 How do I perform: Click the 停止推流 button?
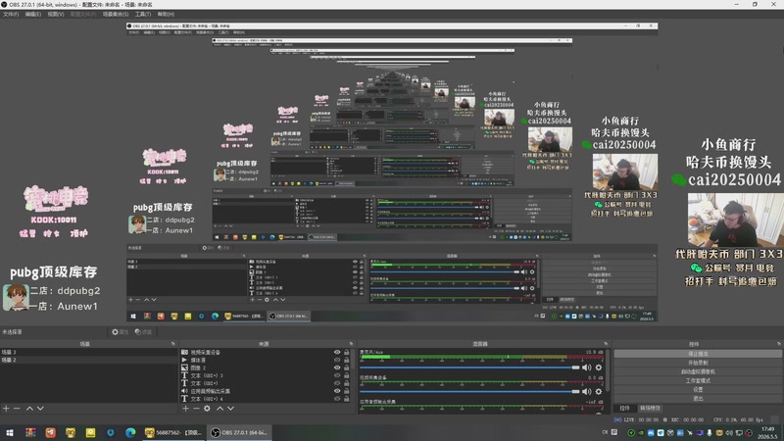[698, 354]
